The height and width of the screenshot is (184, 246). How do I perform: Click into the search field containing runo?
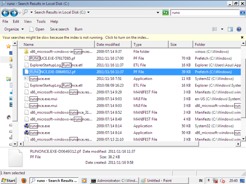205,13
